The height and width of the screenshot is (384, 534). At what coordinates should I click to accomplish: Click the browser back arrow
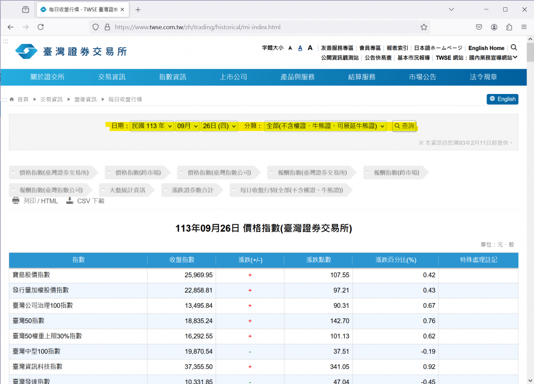10,27
